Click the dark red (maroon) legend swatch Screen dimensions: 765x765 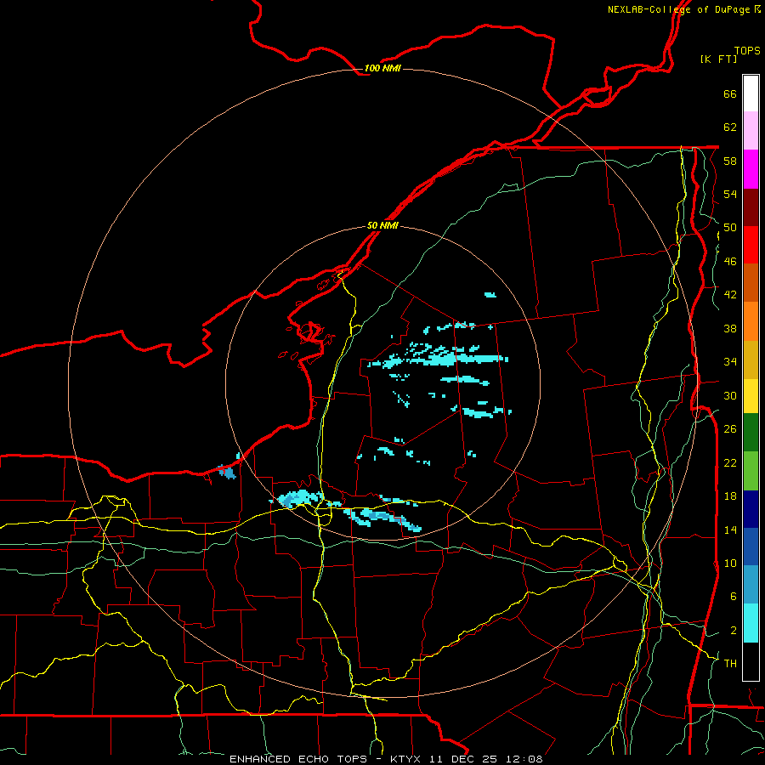tap(751, 207)
